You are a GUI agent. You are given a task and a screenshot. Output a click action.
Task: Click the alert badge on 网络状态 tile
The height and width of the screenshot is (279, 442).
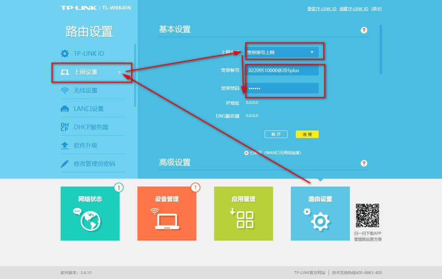tap(119, 187)
